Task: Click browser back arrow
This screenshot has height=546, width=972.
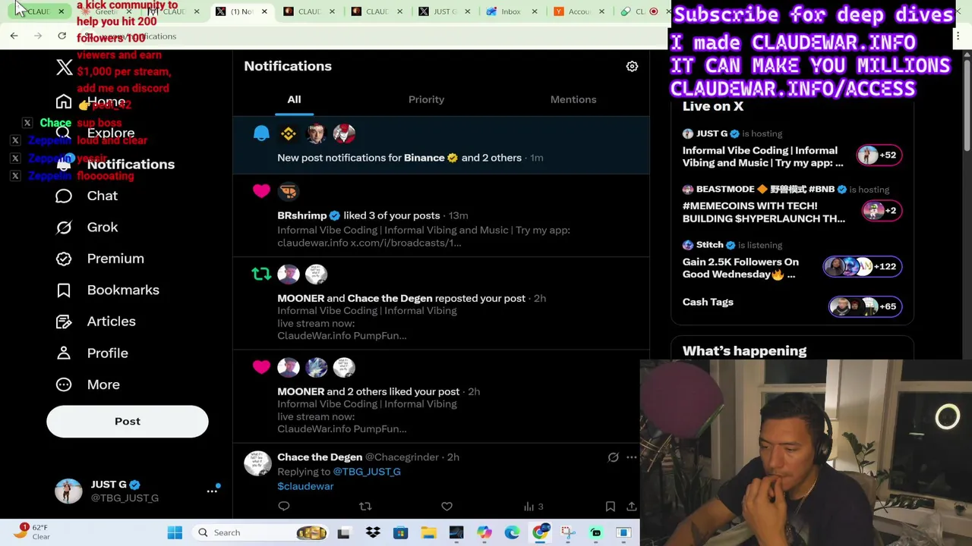Action: (14, 36)
